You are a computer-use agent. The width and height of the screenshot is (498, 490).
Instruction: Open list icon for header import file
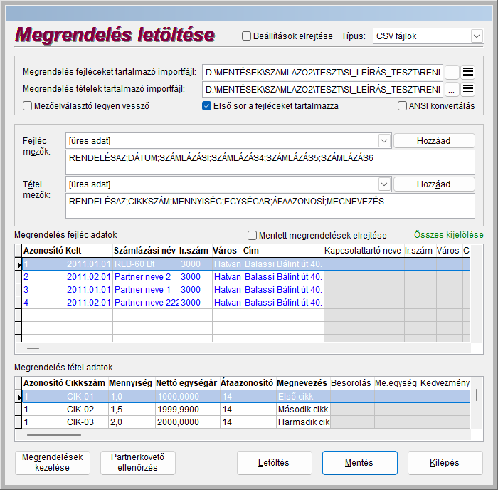pos(468,73)
